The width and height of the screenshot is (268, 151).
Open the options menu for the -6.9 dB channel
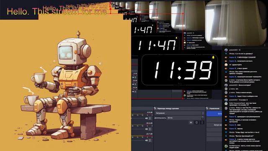tap(150, 118)
